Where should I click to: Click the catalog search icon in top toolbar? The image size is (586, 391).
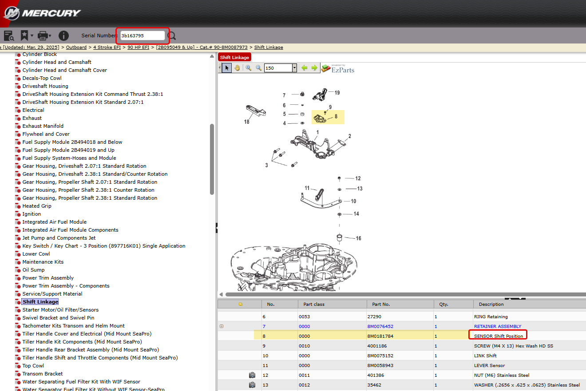tap(8, 36)
